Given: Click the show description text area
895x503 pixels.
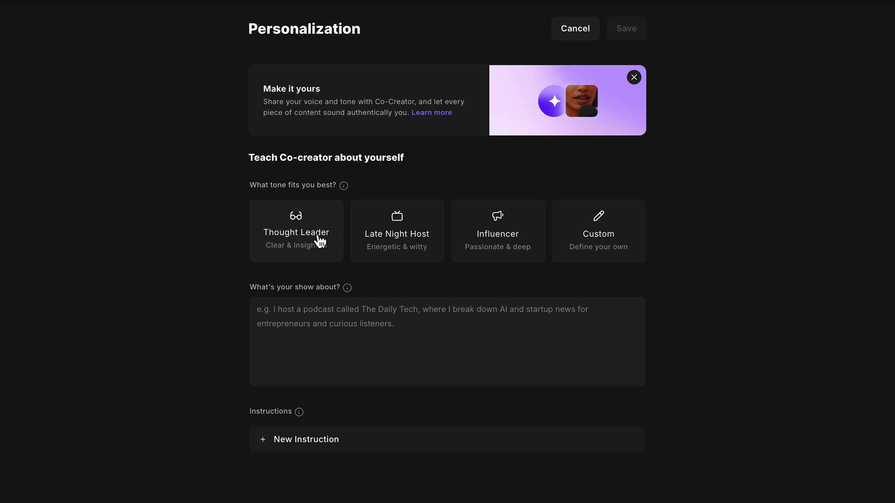Looking at the screenshot, I should [447, 341].
